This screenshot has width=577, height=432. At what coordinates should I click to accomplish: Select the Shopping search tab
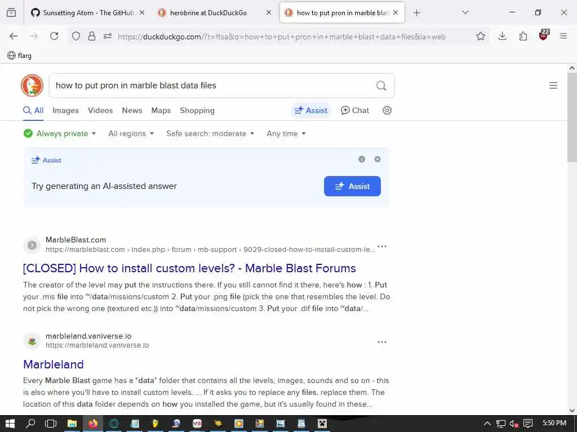(x=197, y=111)
